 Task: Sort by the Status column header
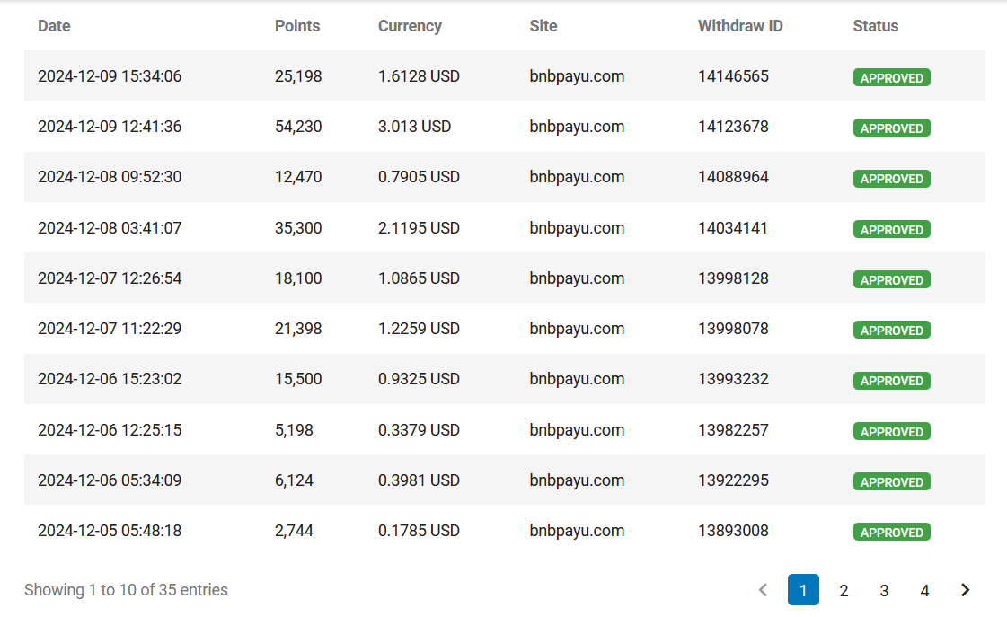pyautogui.click(x=875, y=26)
